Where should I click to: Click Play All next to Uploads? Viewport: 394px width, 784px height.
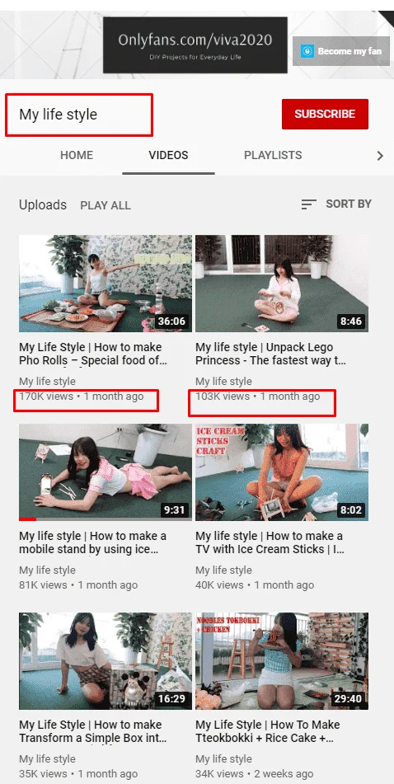click(x=106, y=205)
